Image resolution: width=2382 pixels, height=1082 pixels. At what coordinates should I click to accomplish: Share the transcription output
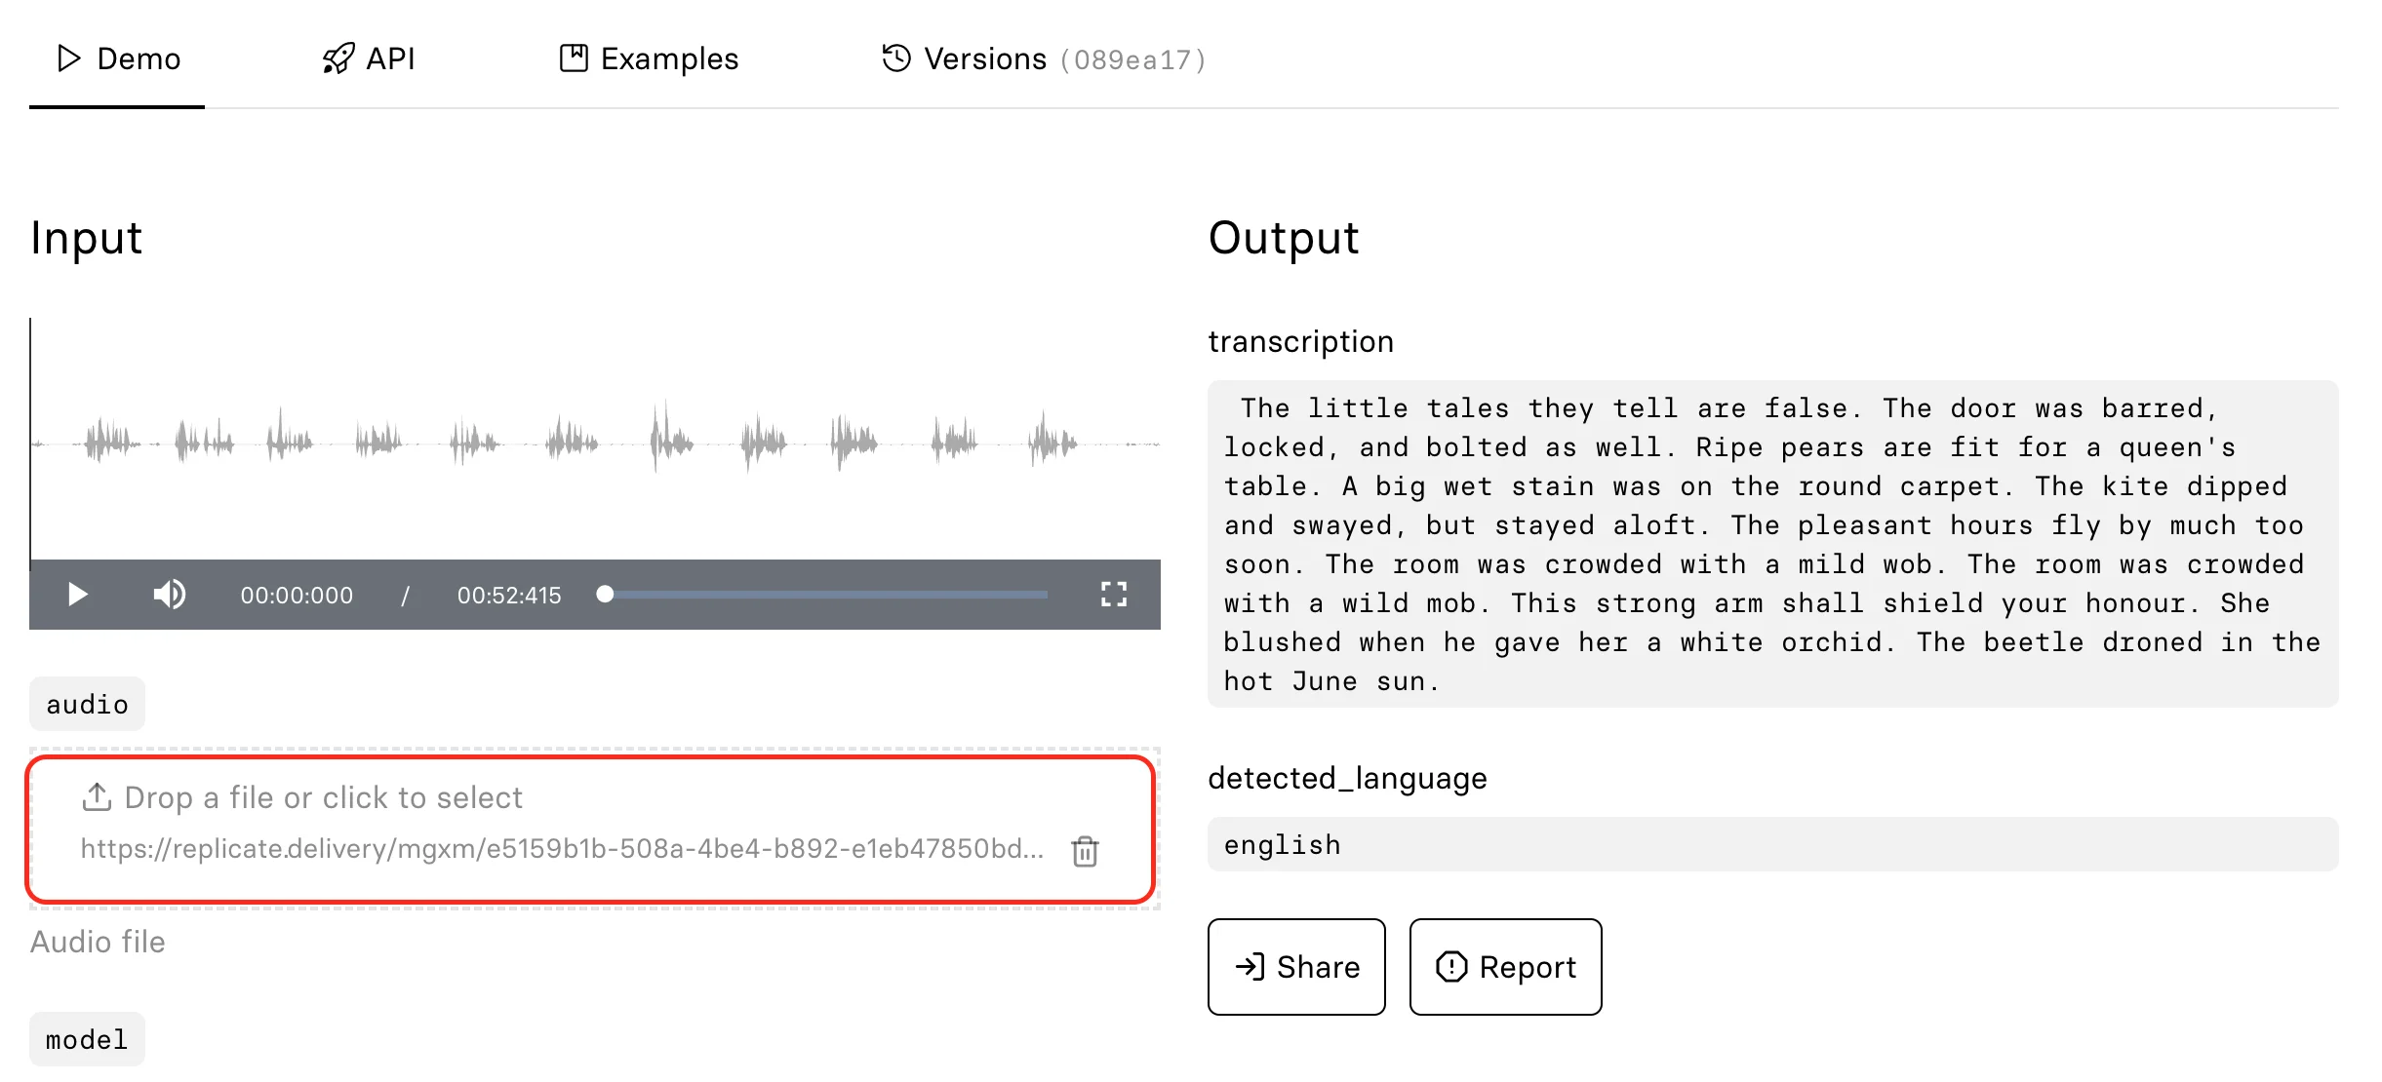tap(1296, 967)
